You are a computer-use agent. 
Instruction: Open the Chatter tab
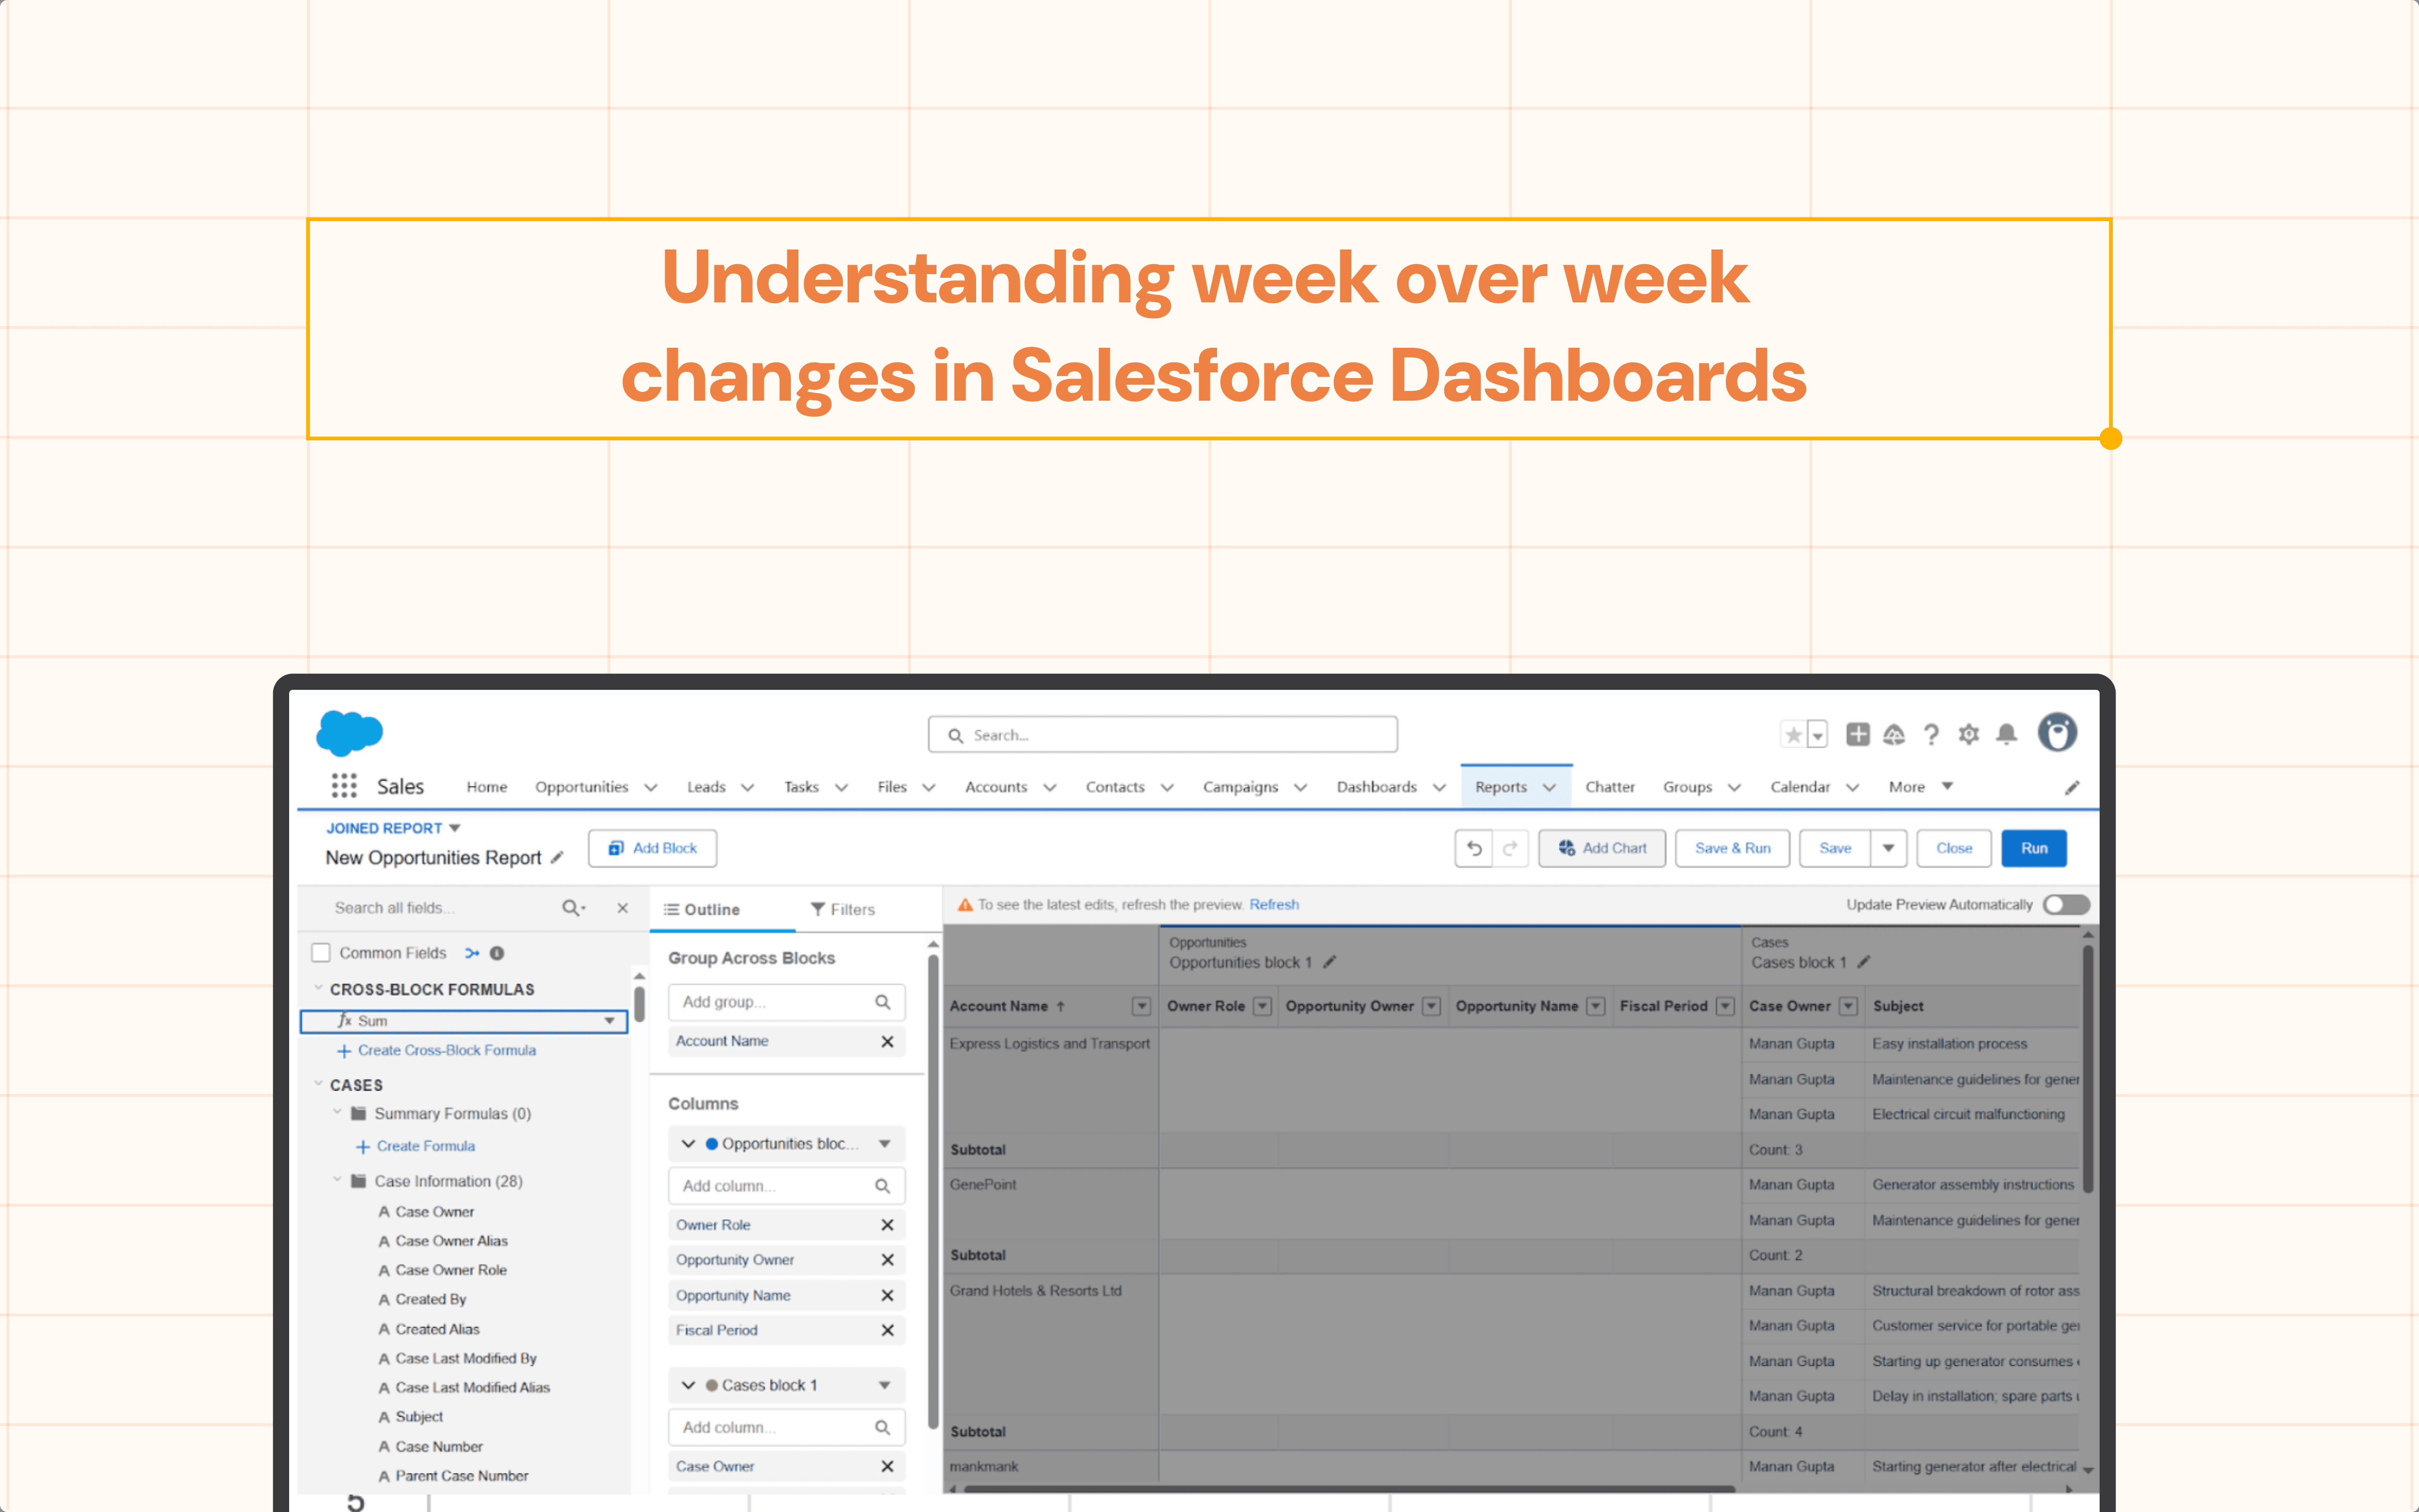[1609, 787]
